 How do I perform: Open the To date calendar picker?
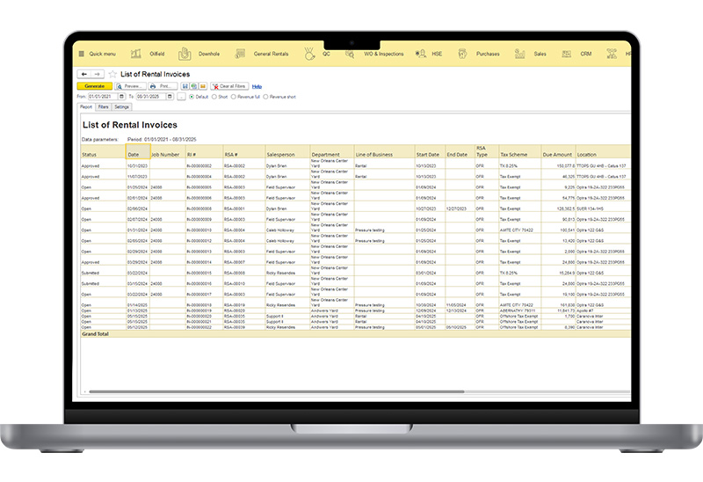click(170, 97)
